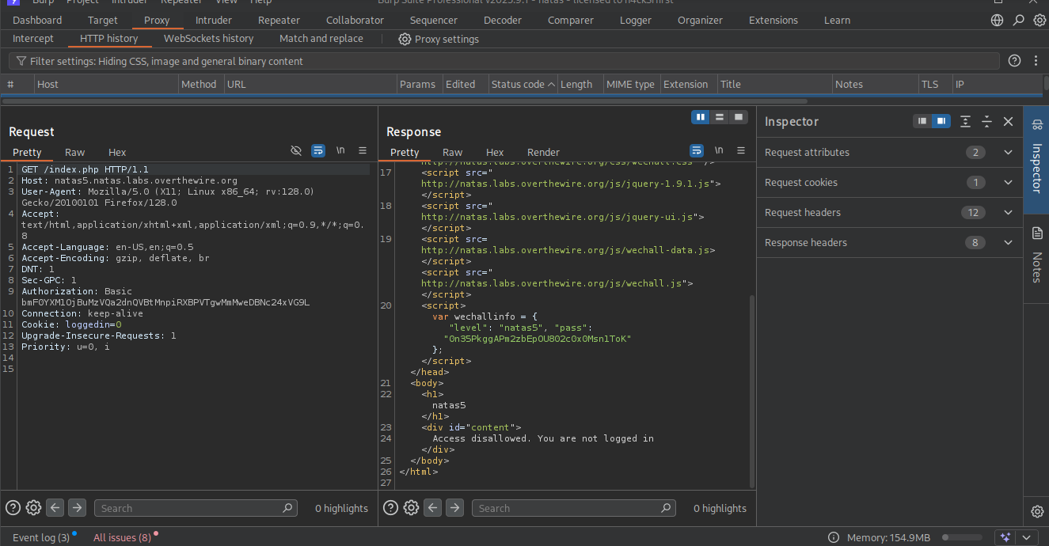
Task: Click help icon below Request pane
Action: pos(13,508)
